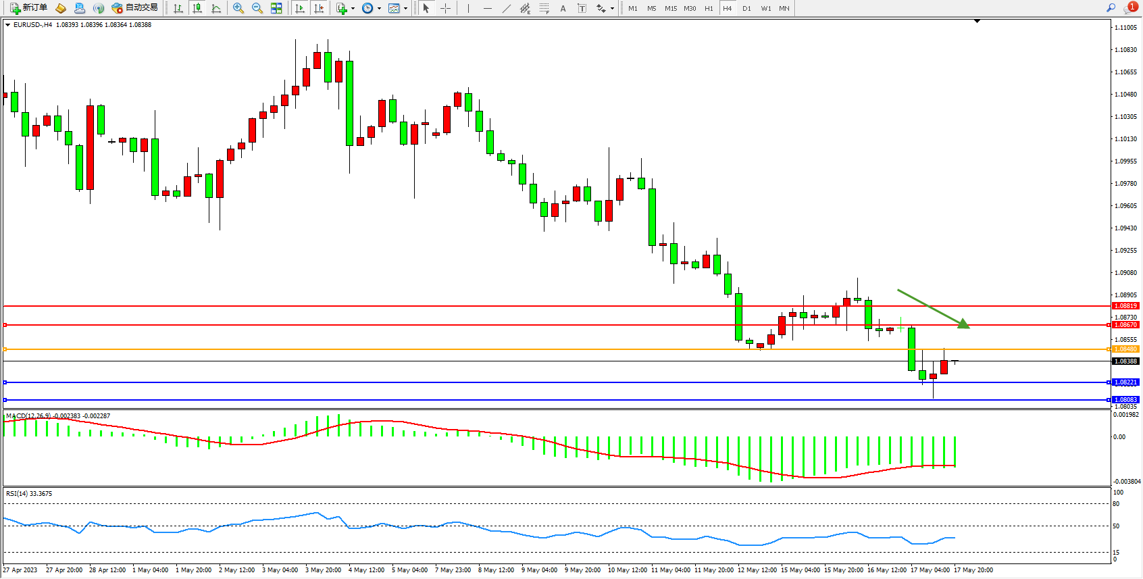Click the orange 1.08480 price level label
Image resolution: width=1143 pixels, height=579 pixels.
pyautogui.click(x=1125, y=349)
